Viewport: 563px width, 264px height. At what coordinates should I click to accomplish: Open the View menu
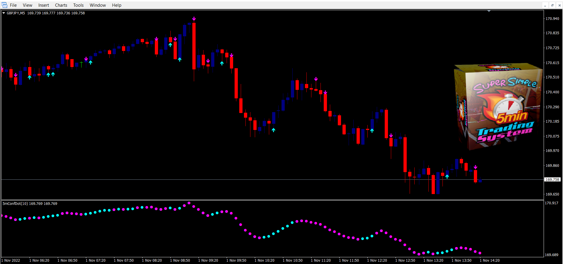pos(28,5)
